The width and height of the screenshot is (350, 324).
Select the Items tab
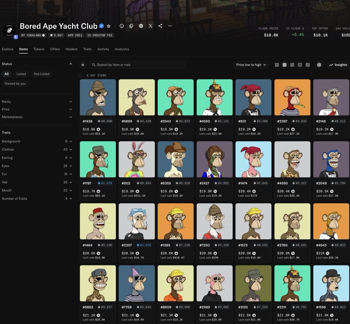[24, 49]
